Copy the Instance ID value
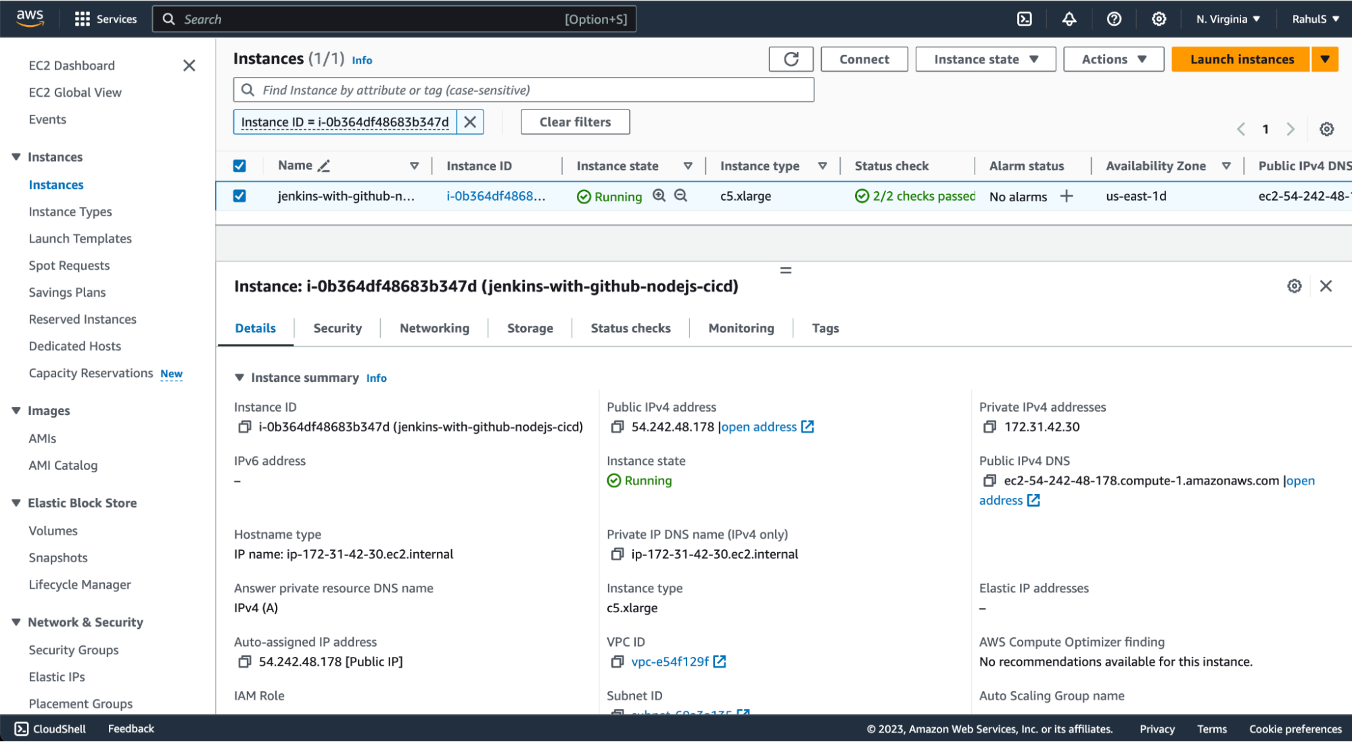This screenshot has width=1352, height=742. (244, 426)
